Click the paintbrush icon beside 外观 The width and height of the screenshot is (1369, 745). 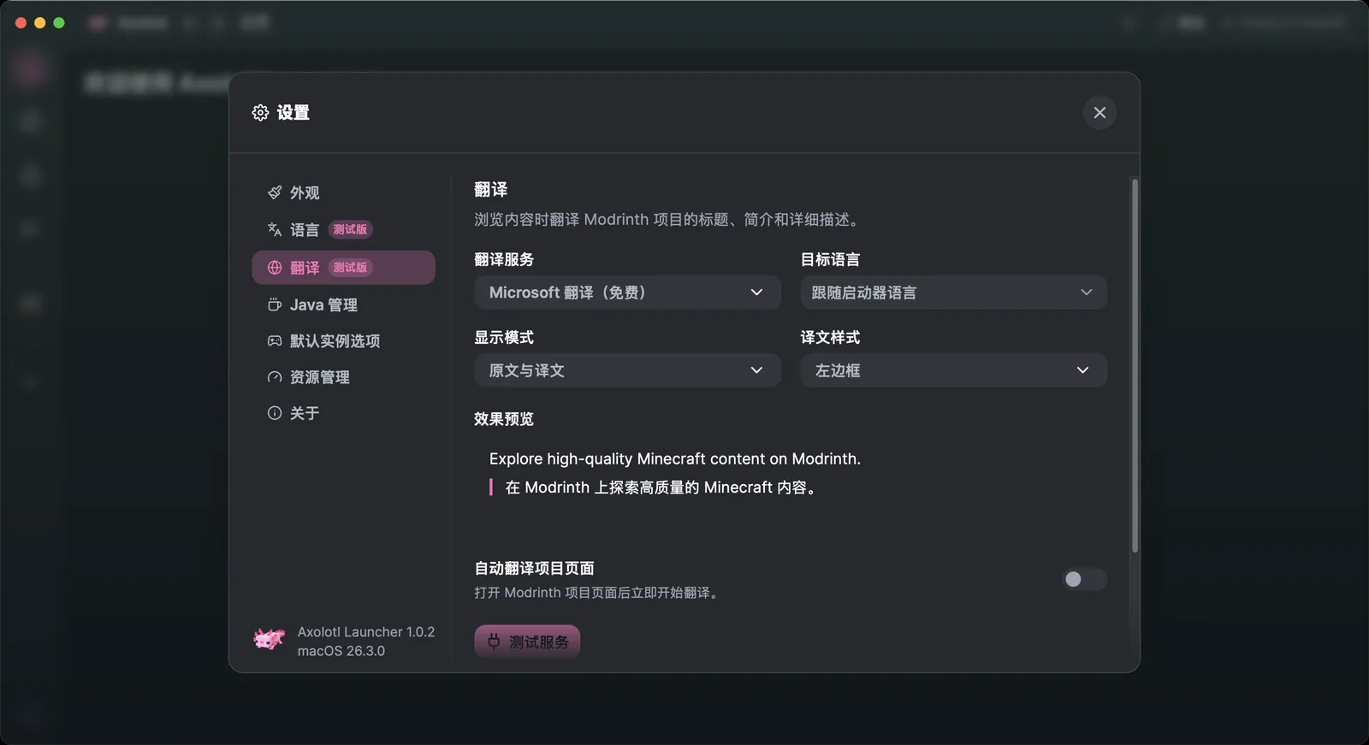(x=275, y=192)
